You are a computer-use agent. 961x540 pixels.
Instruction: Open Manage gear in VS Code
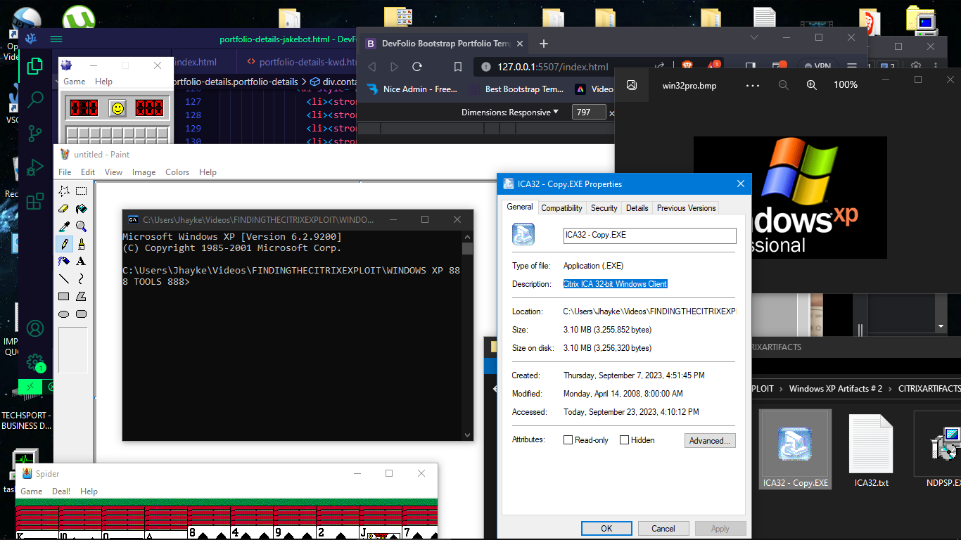[x=34, y=362]
